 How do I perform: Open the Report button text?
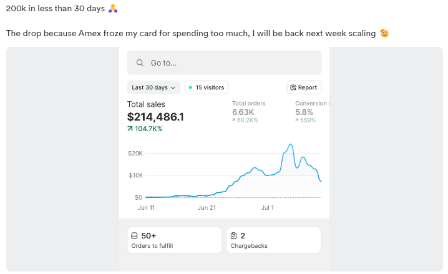point(308,87)
